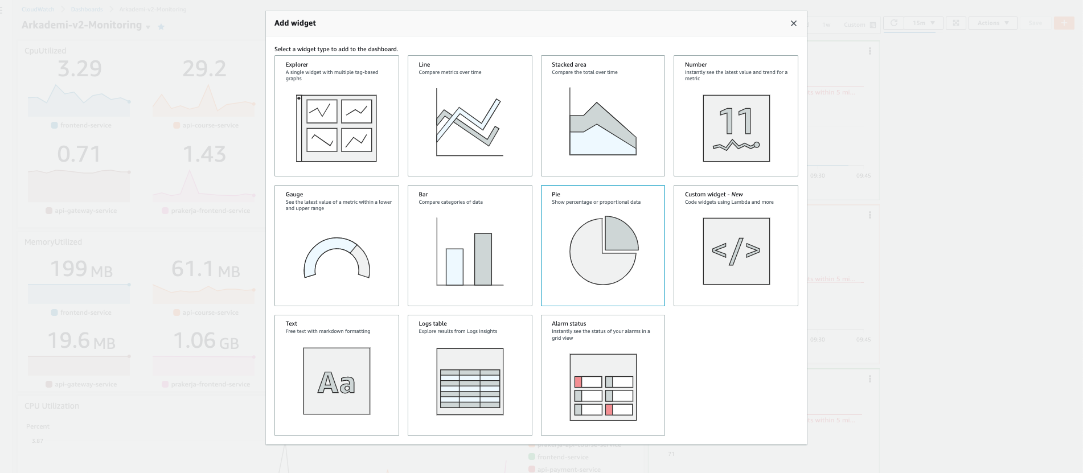This screenshot has height=473, width=1083.
Task: Open the Actions dropdown menu
Action: click(x=993, y=23)
